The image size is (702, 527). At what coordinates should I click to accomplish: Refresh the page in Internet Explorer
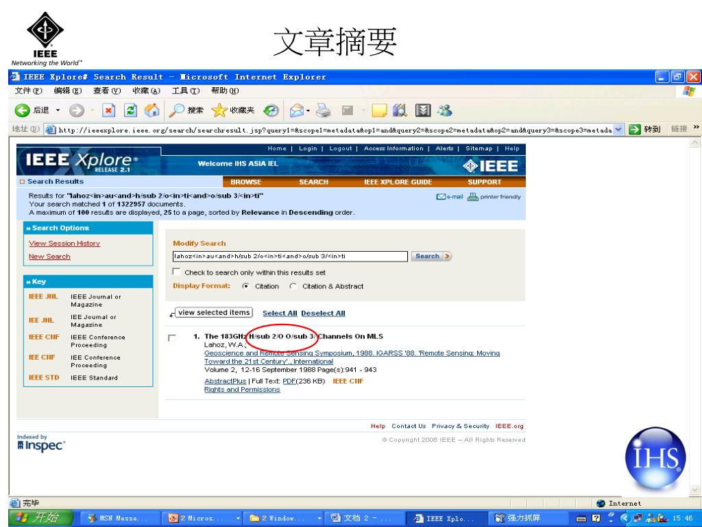(130, 110)
